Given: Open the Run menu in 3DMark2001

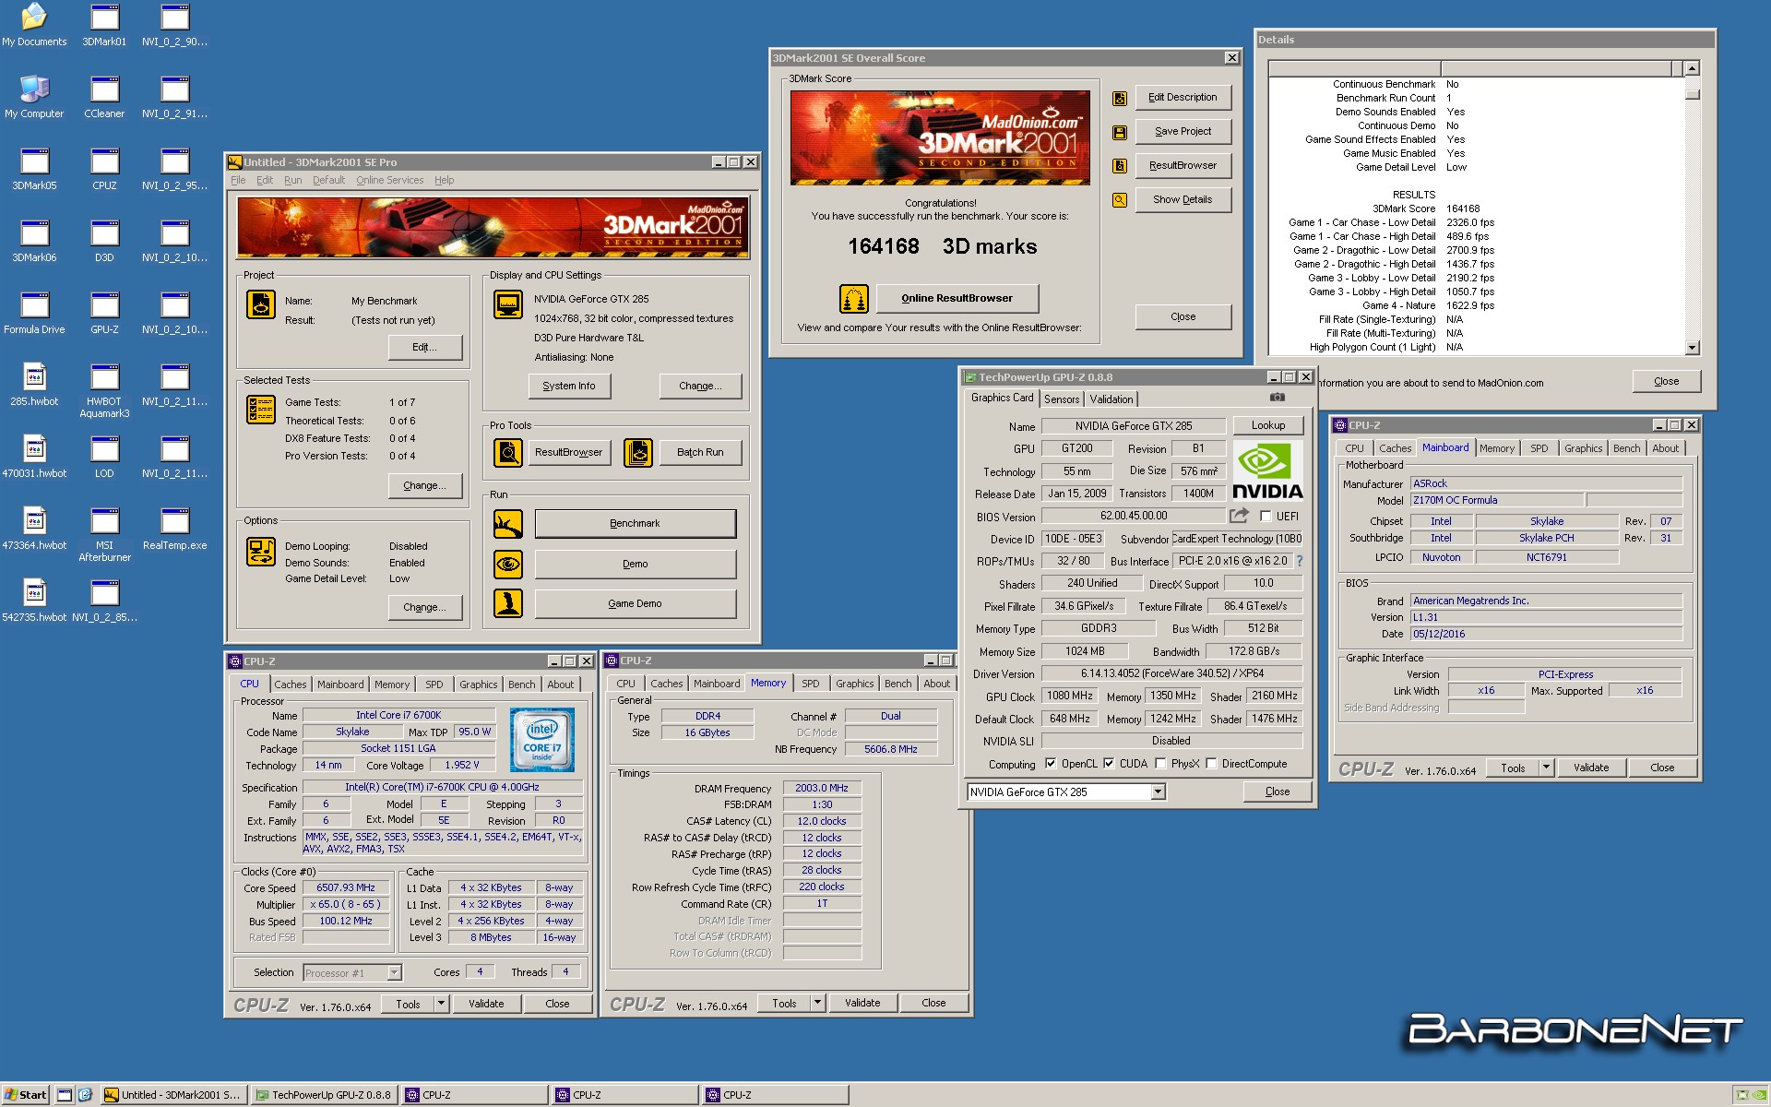Looking at the screenshot, I should pos(292,181).
